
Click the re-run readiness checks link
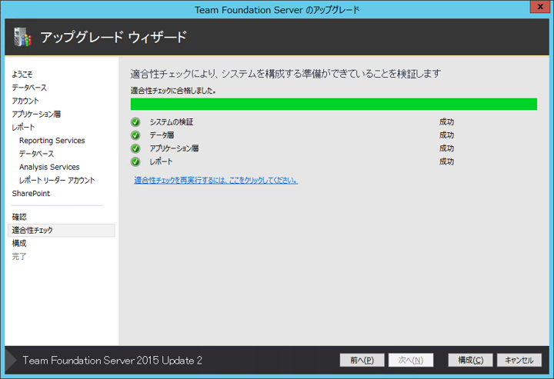tap(216, 181)
